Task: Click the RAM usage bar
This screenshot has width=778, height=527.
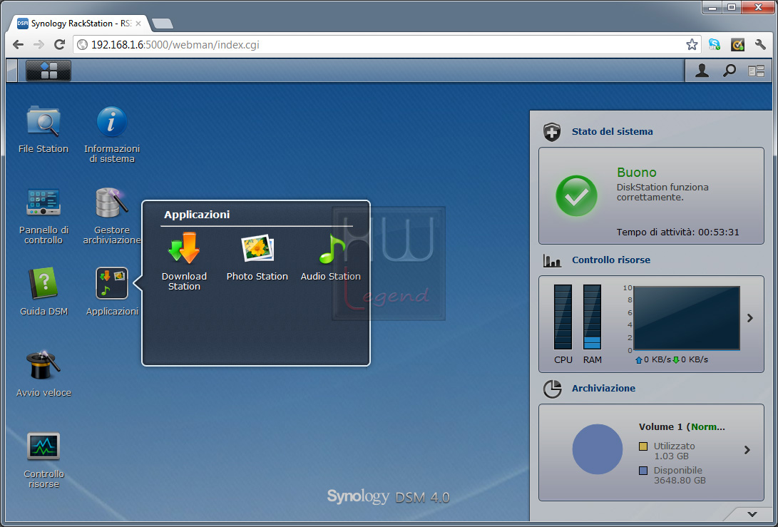Action: tap(592, 317)
